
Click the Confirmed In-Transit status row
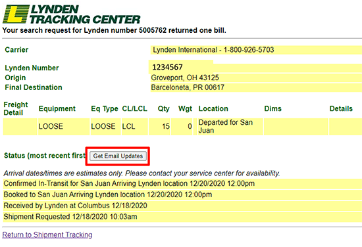[x=182, y=184]
